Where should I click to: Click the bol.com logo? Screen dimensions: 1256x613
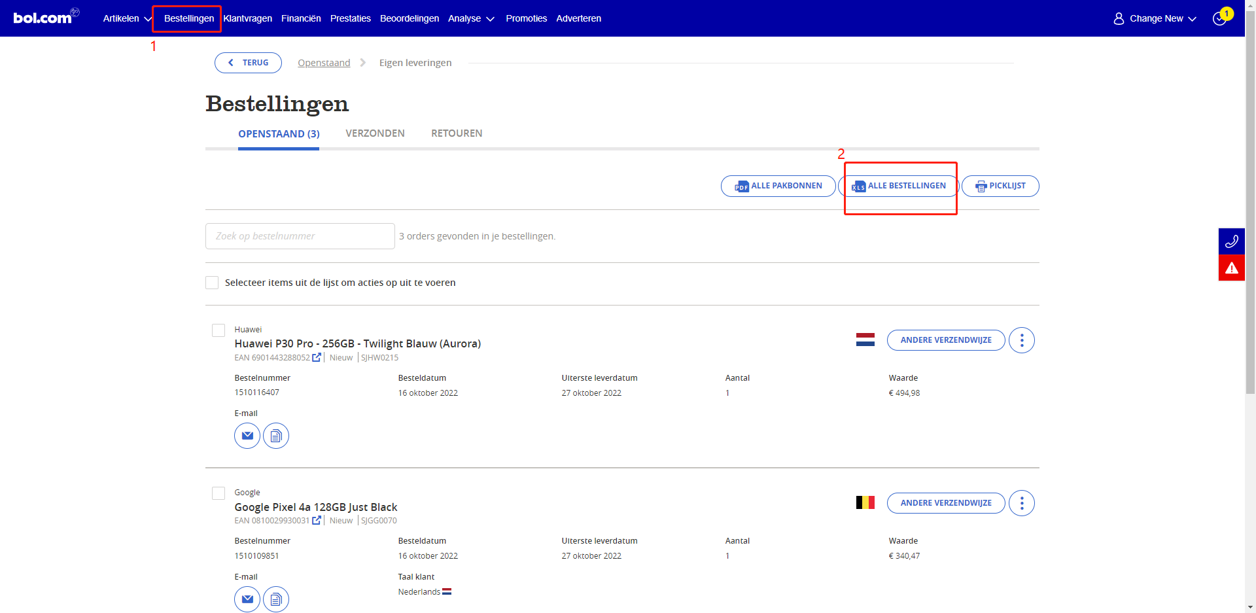(x=43, y=18)
